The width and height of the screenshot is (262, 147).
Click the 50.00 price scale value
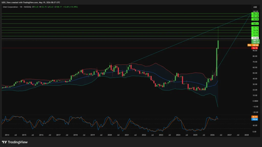(255, 73)
